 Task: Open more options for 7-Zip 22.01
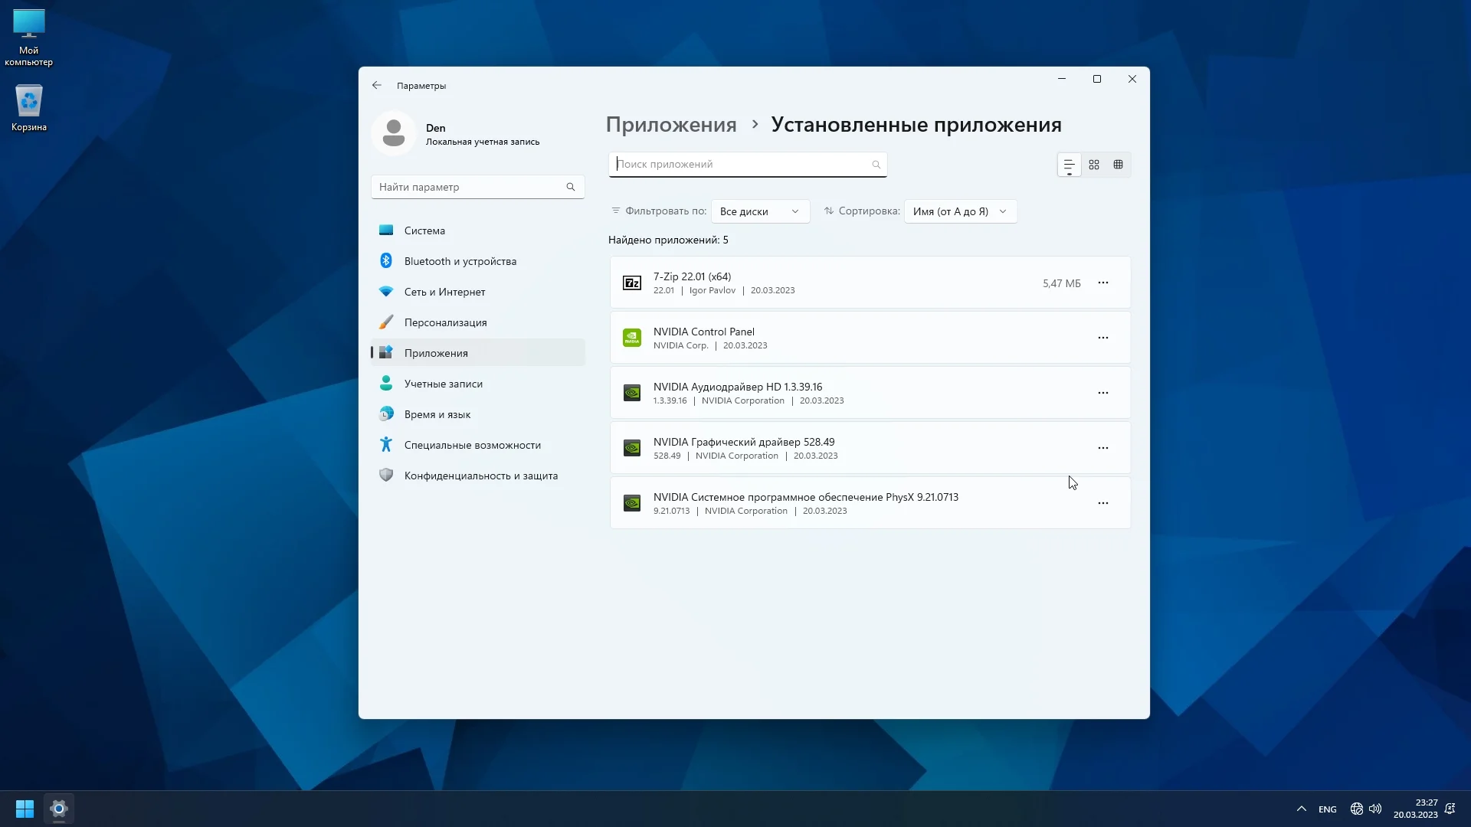[x=1102, y=283]
